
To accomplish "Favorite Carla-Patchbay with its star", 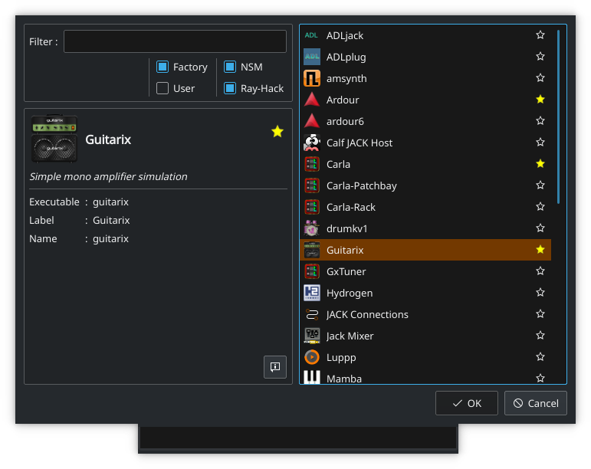I will (x=540, y=185).
